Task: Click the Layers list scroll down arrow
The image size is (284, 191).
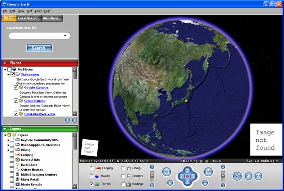Action: [x=75, y=186]
